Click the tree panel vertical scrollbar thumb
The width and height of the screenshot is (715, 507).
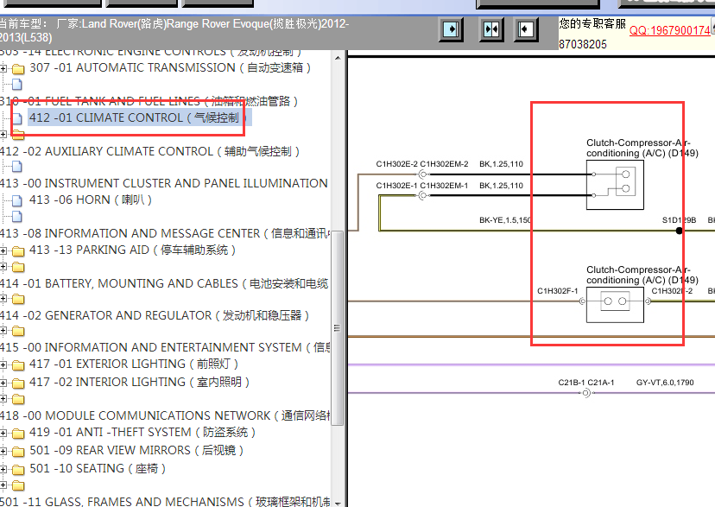pos(338,328)
